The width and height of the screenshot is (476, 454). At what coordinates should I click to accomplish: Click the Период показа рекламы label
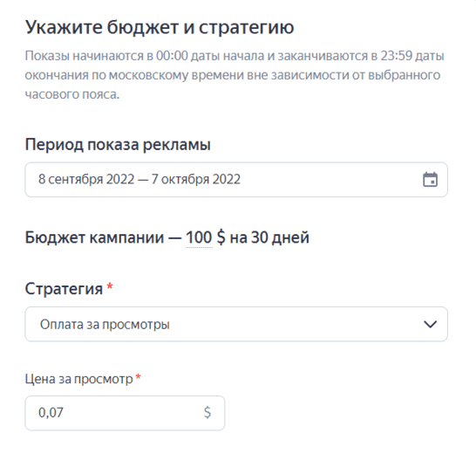click(x=118, y=144)
